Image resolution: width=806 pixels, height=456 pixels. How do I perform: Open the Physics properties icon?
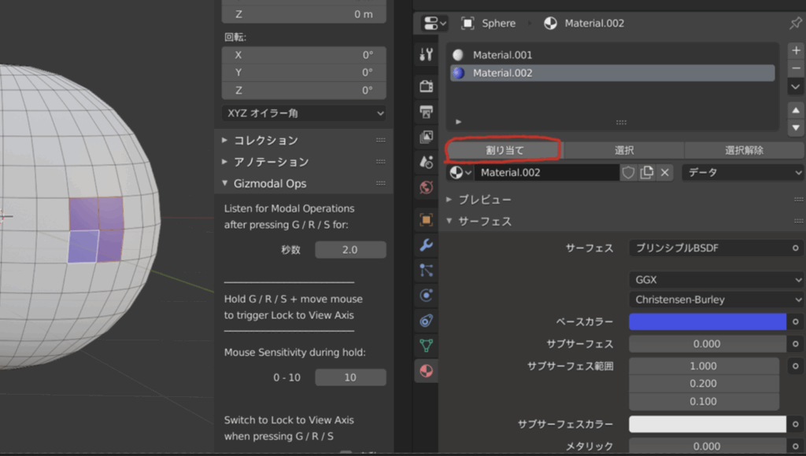point(426,296)
